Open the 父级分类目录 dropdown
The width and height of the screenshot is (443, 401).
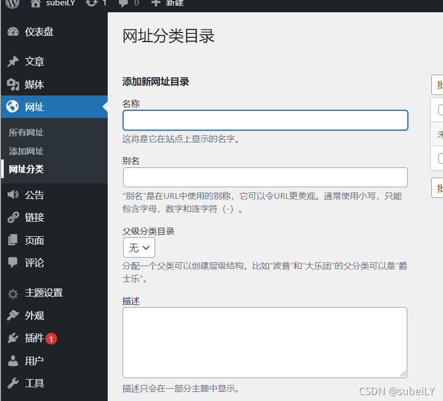139,247
